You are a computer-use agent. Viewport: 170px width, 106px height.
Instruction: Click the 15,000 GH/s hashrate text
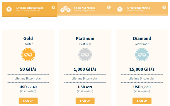pyautogui.click(x=142, y=69)
